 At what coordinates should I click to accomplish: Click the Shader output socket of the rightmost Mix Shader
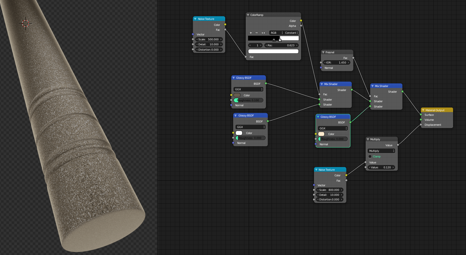[402, 92]
